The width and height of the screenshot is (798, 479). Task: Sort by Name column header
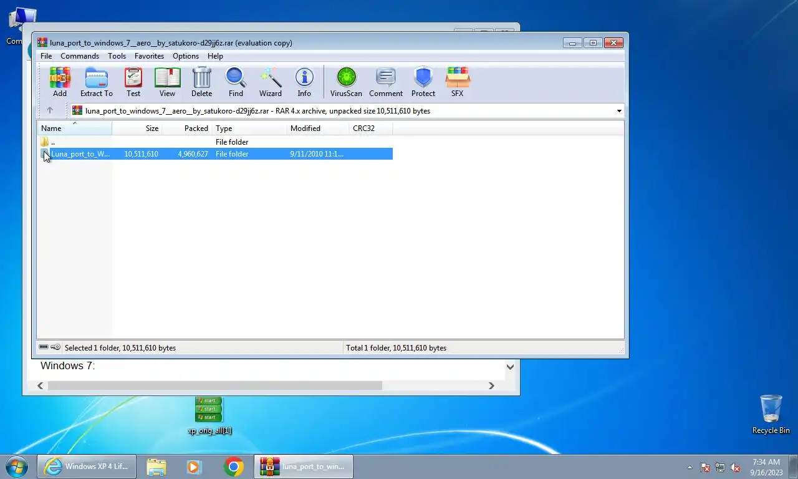coord(75,128)
